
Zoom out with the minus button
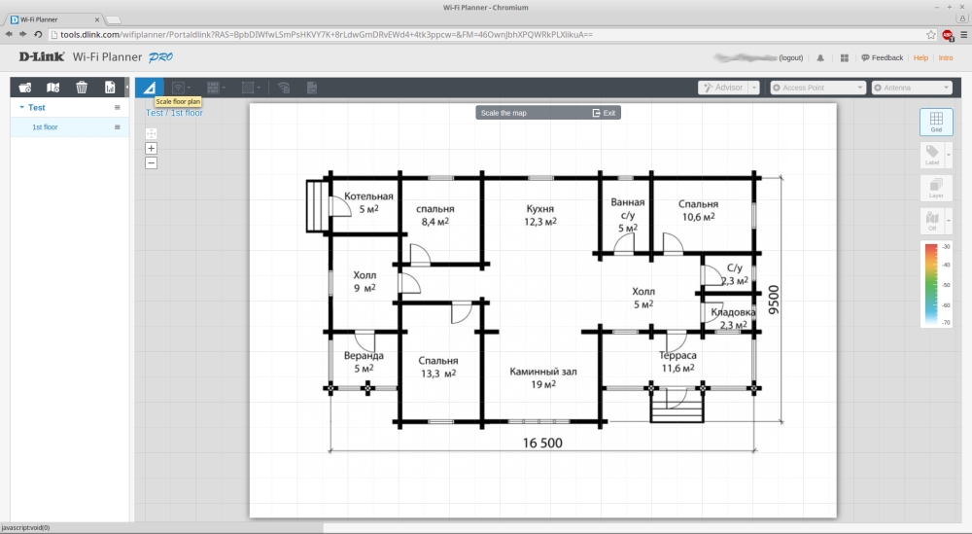[151, 163]
